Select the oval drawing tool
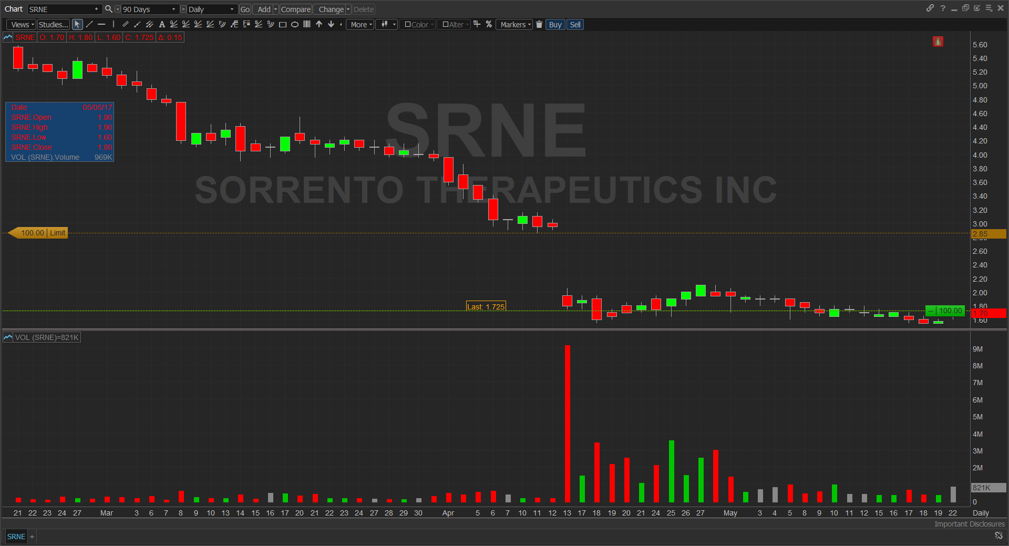The width and height of the screenshot is (1009, 546). click(295, 24)
